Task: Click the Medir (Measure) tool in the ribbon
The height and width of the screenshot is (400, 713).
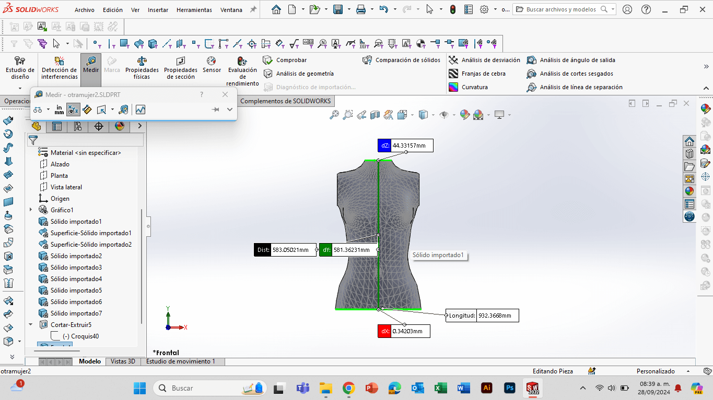Action: (91, 70)
